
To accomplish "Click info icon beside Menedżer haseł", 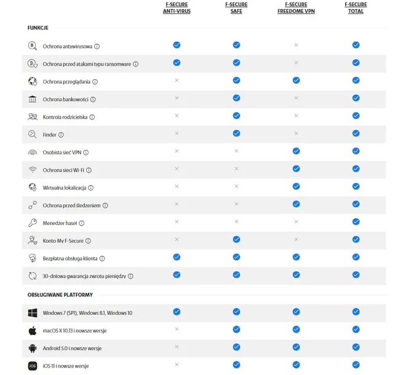I will point(81,223).
